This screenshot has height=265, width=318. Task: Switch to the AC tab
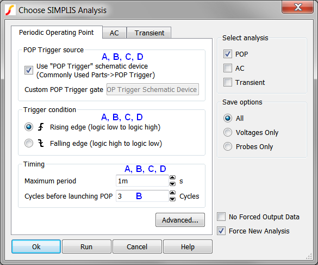[x=114, y=33]
